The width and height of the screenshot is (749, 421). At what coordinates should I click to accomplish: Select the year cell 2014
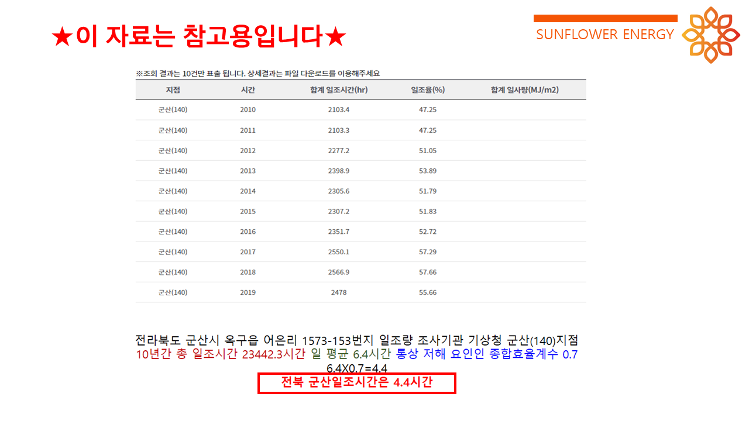pos(248,191)
